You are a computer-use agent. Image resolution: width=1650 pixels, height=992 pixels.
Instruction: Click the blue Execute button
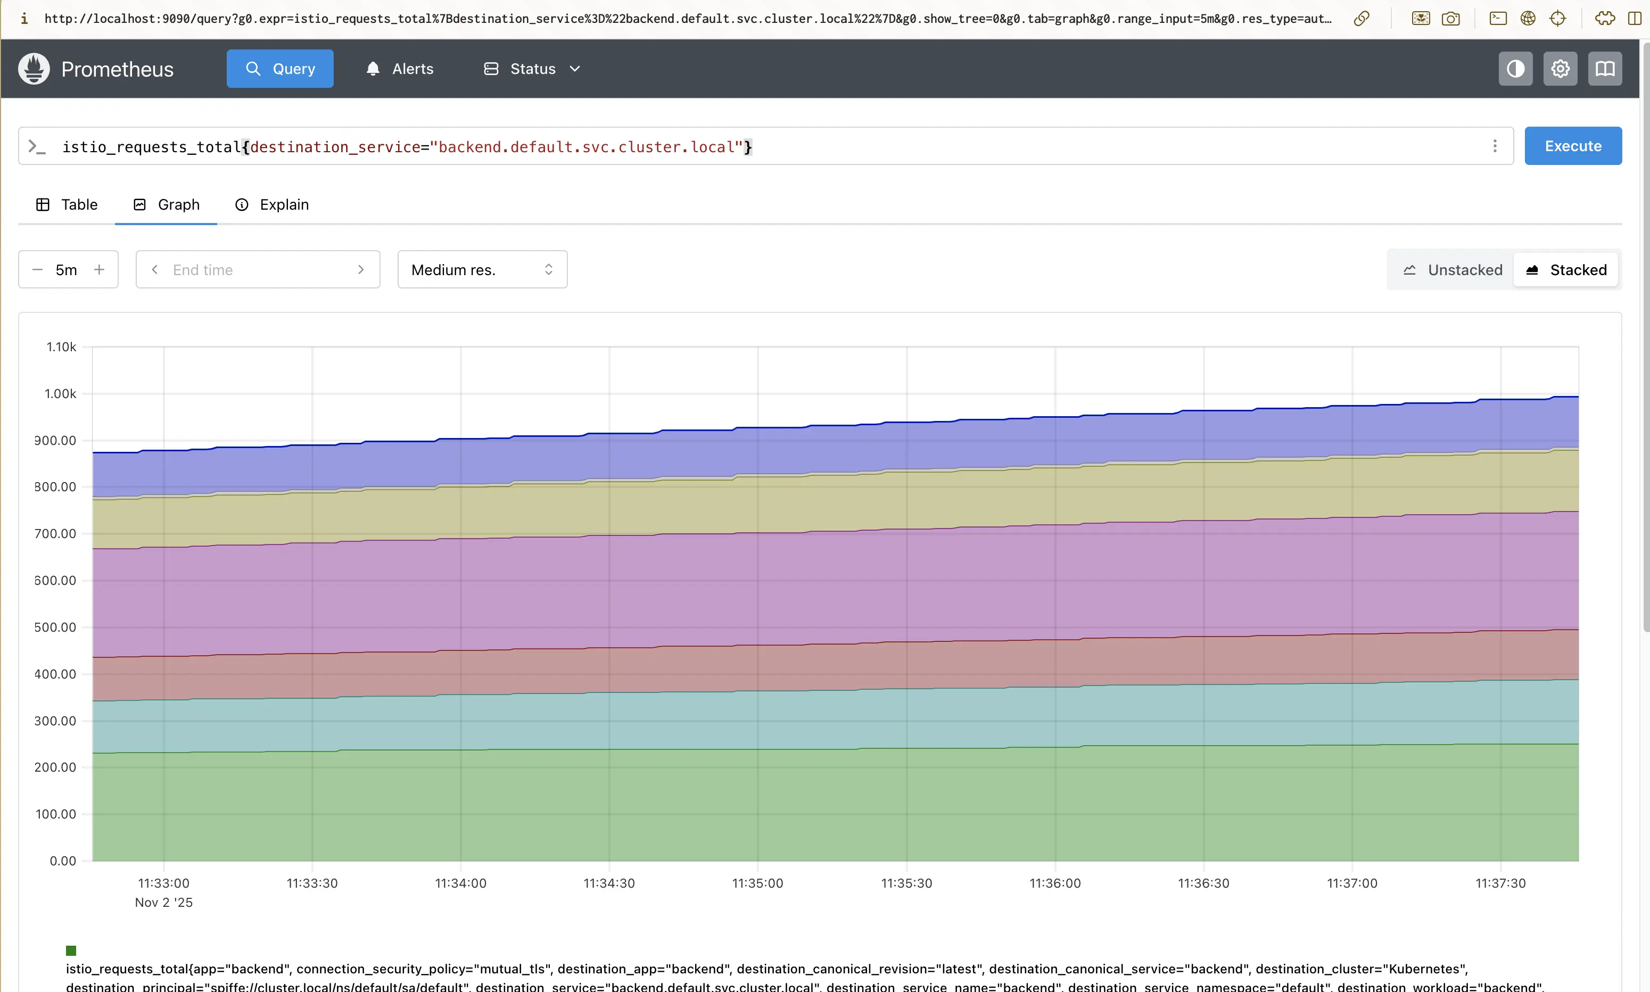1572,146
